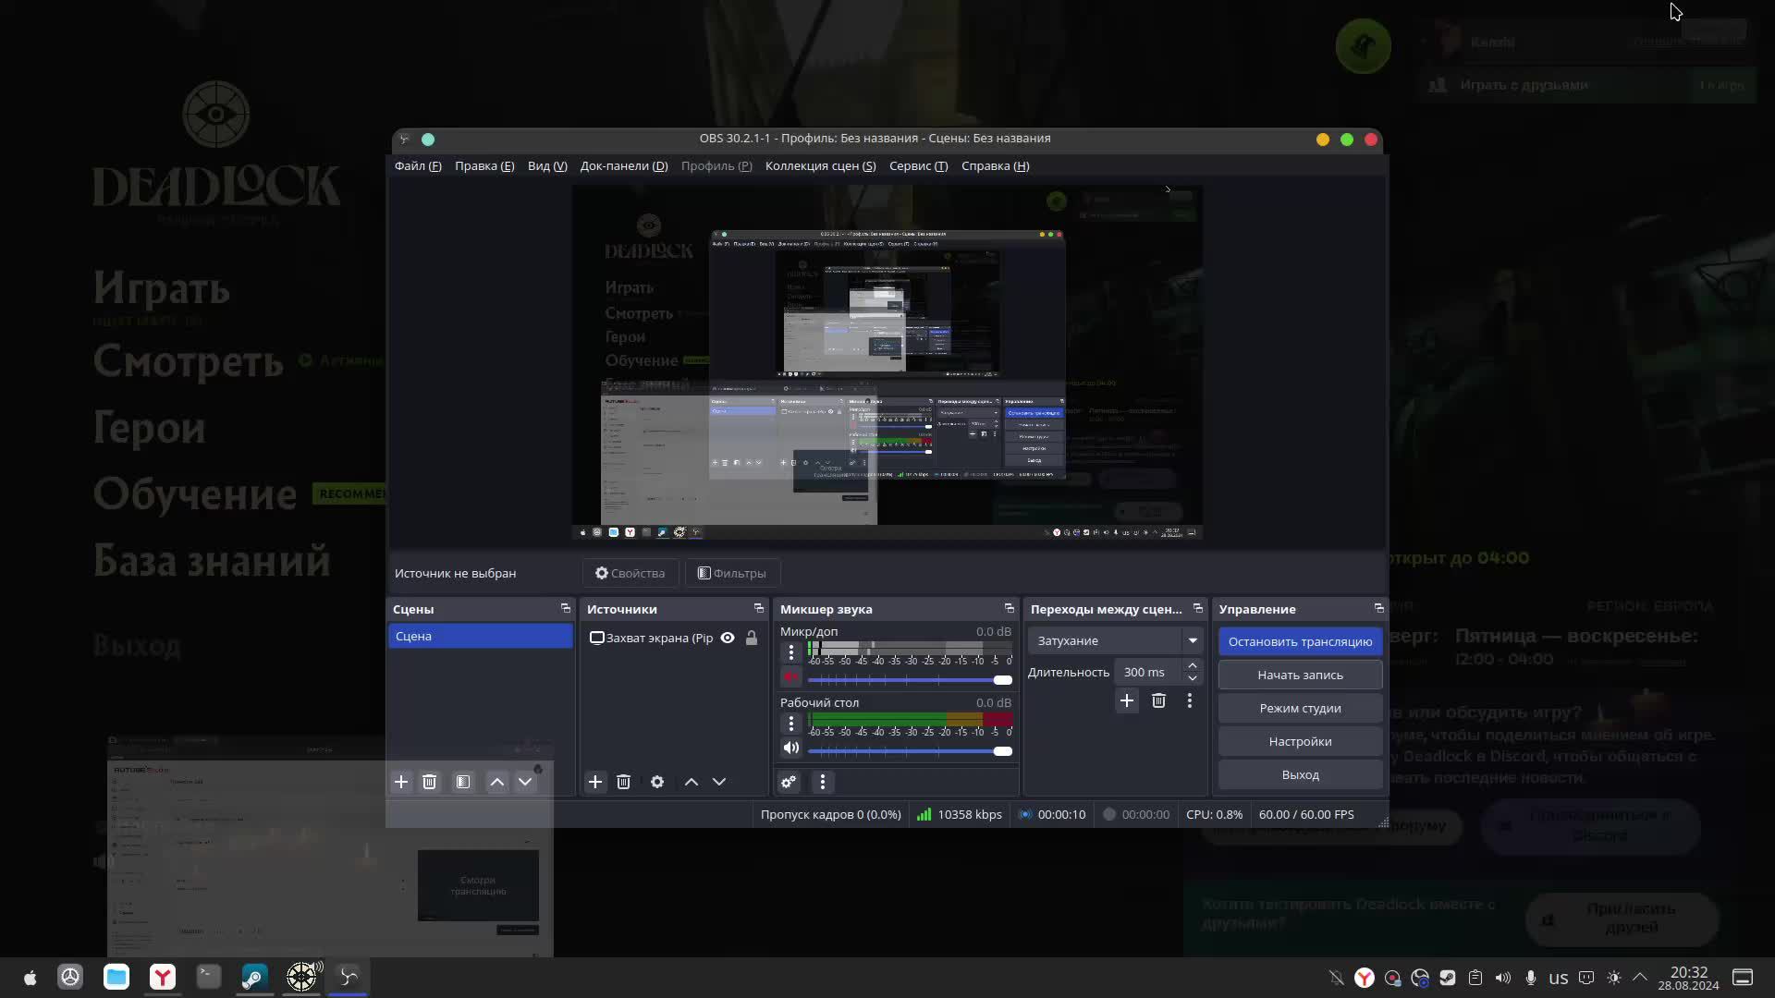Add a transition with plus icon
Image resolution: width=1775 pixels, height=998 pixels.
(1127, 700)
